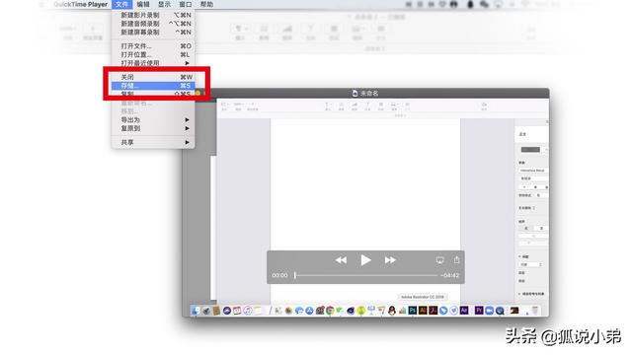Click the After Effects dock icon
This screenshot has width=632, height=355.
(x=464, y=311)
